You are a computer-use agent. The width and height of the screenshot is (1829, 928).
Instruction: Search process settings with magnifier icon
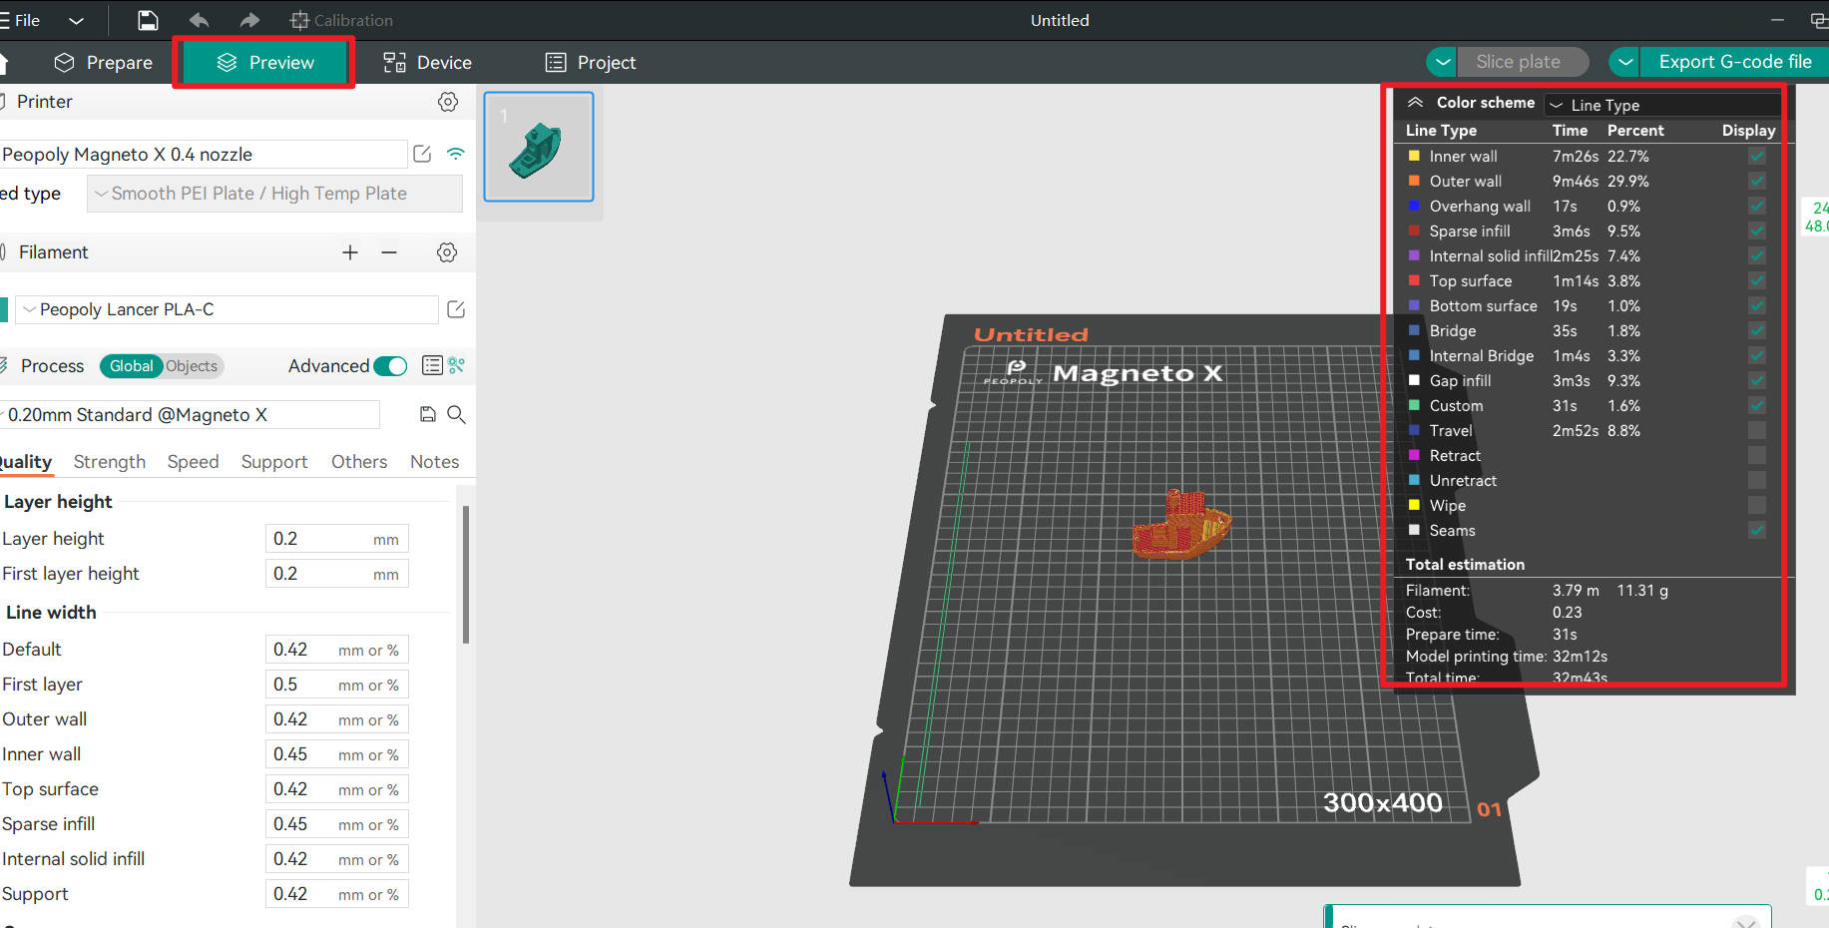coord(456,414)
